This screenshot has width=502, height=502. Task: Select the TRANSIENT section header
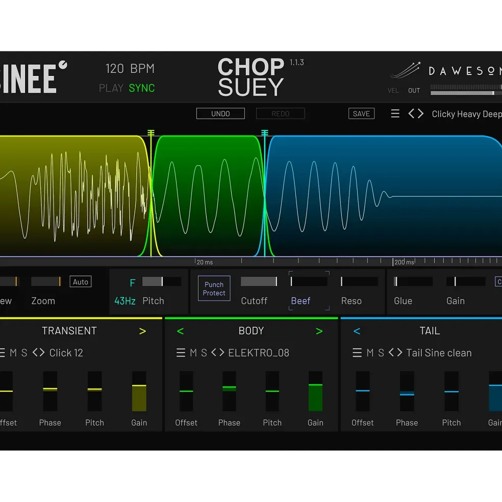(69, 331)
